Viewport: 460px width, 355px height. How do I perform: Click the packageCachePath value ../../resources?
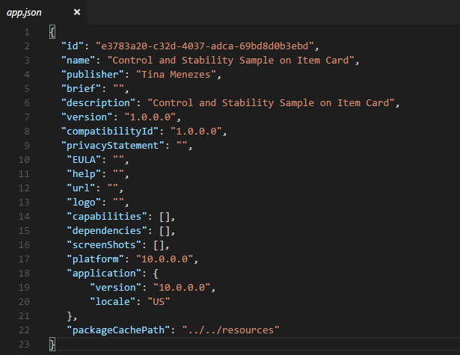231,330
